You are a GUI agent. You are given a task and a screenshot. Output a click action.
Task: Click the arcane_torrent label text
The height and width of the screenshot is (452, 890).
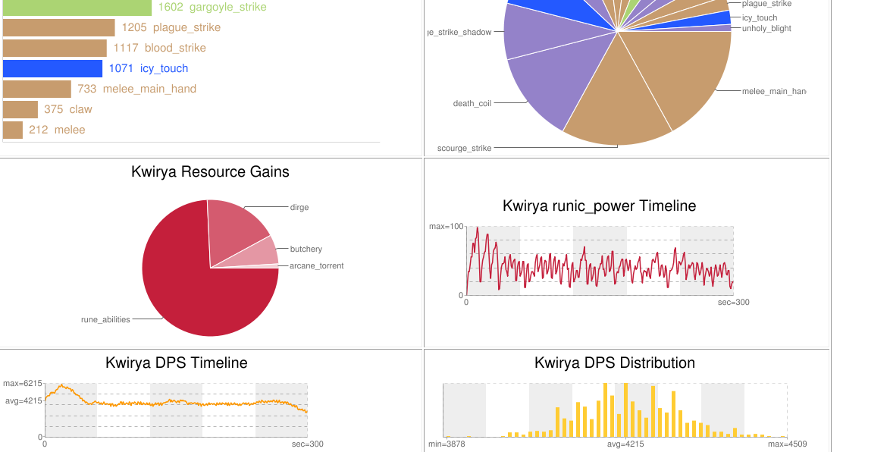tap(316, 266)
